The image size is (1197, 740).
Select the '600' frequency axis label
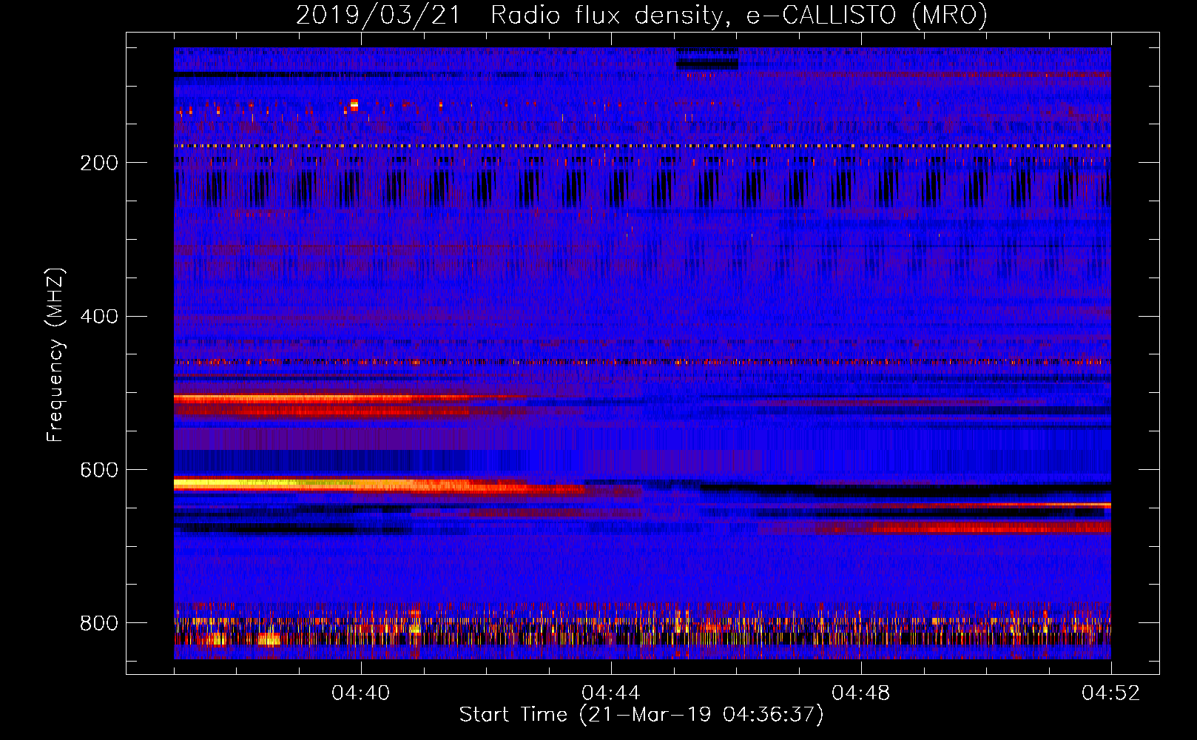click(x=99, y=471)
